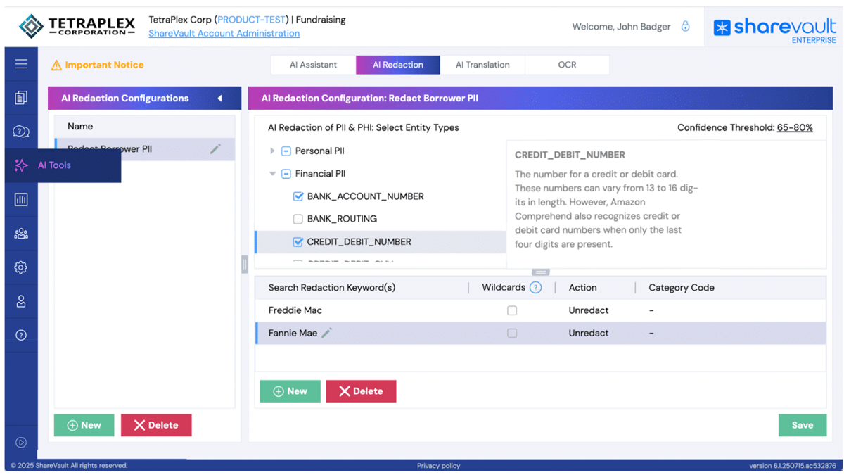Open the AI Tools menu item

pos(63,165)
